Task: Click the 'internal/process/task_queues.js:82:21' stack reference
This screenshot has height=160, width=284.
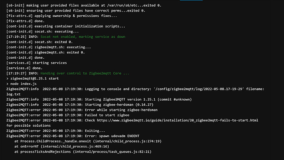Action: (x=112, y=152)
